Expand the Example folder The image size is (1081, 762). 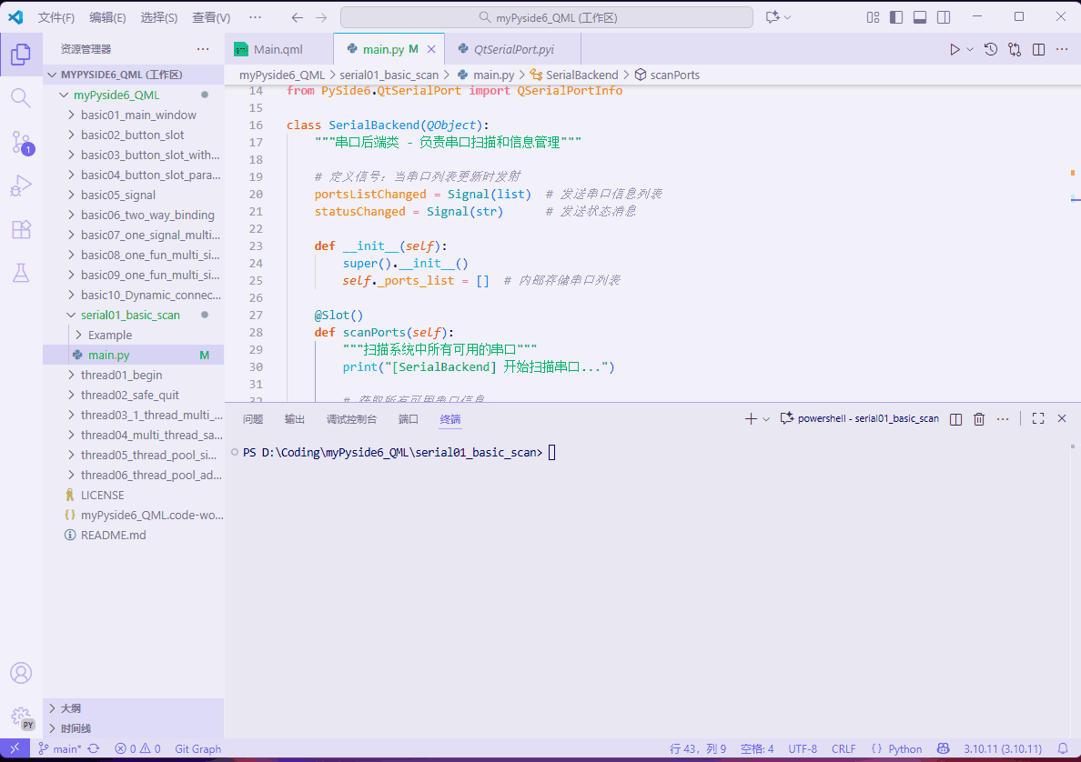(x=133, y=335)
